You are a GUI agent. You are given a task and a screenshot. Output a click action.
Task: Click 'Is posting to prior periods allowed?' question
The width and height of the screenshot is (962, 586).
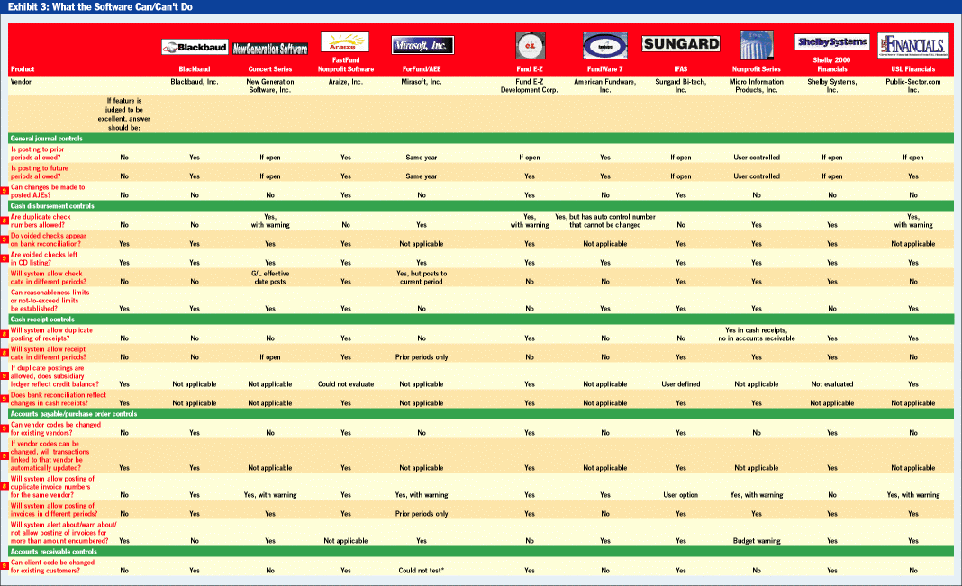click(47, 153)
